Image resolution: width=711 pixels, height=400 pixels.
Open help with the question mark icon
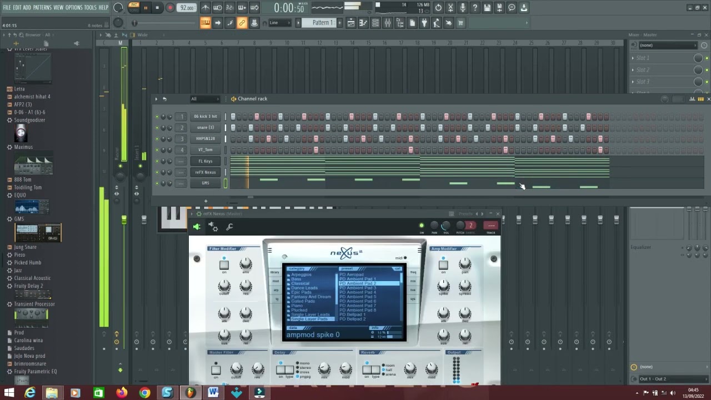(x=475, y=8)
